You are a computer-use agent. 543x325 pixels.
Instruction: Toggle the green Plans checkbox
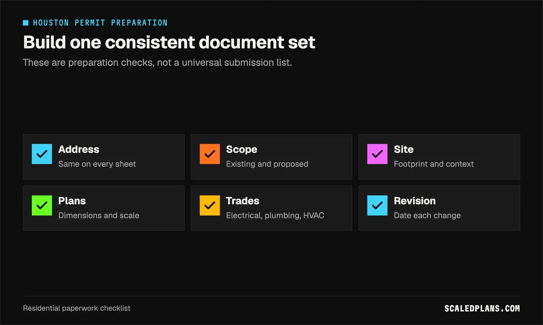(x=42, y=205)
